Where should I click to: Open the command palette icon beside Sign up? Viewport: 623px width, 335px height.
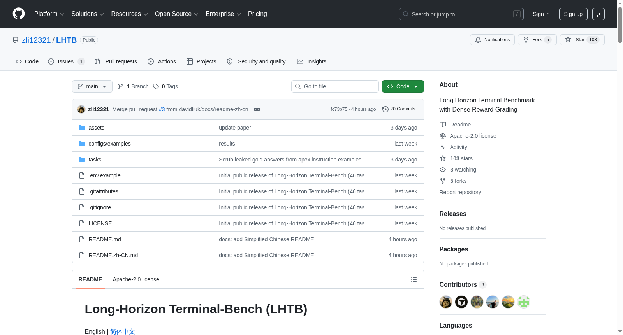pyautogui.click(x=598, y=14)
